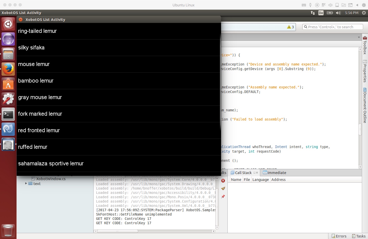Open the Trash in the dock
Viewport: 368px width, 239px height.
(x=8, y=231)
